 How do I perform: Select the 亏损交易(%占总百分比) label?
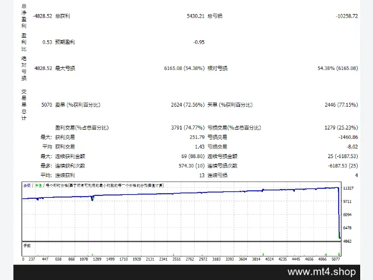point(234,128)
